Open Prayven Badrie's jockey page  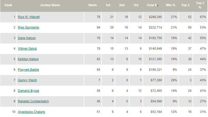tap(29, 70)
